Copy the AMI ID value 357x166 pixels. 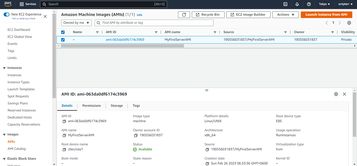pyautogui.click(x=64, y=121)
